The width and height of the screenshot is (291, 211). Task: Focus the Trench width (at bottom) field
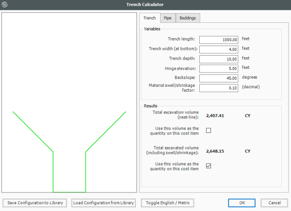[x=219, y=49]
